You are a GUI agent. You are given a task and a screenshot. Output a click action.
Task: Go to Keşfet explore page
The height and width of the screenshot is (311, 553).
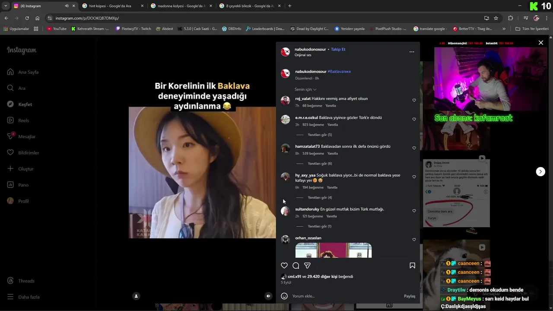click(19, 104)
